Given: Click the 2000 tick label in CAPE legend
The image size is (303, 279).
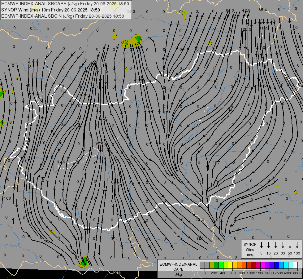Looking at the screenshot, I should 270,273.
